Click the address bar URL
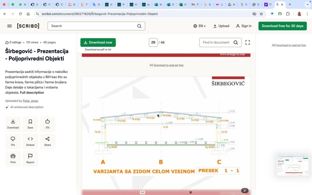The image size is (312, 195). point(100,14)
